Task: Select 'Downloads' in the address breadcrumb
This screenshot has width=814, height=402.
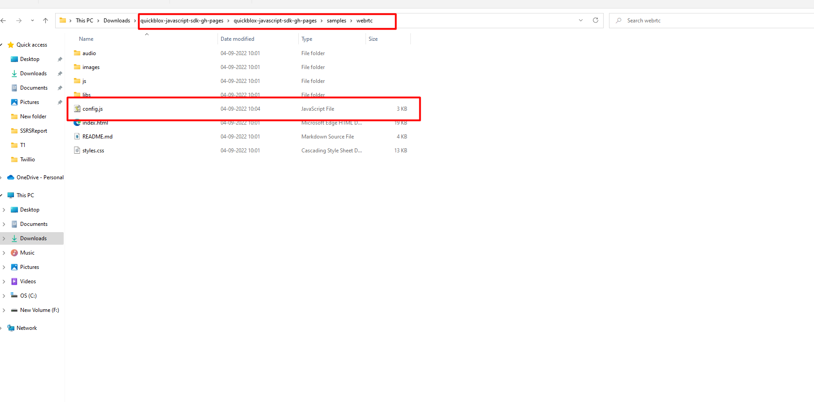Action: coord(117,21)
